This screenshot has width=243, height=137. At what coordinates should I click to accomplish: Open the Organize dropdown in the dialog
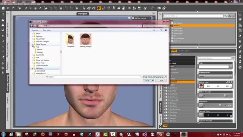tap(35, 30)
